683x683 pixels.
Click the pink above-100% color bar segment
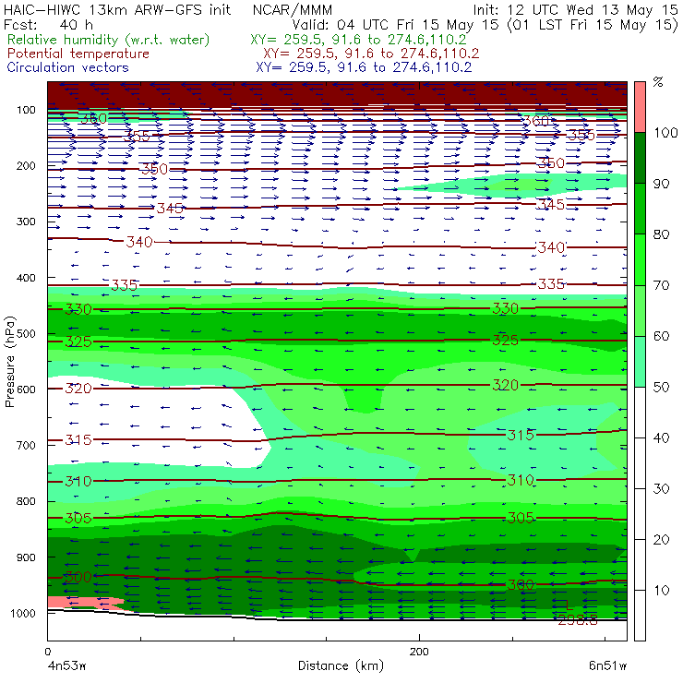coord(640,107)
